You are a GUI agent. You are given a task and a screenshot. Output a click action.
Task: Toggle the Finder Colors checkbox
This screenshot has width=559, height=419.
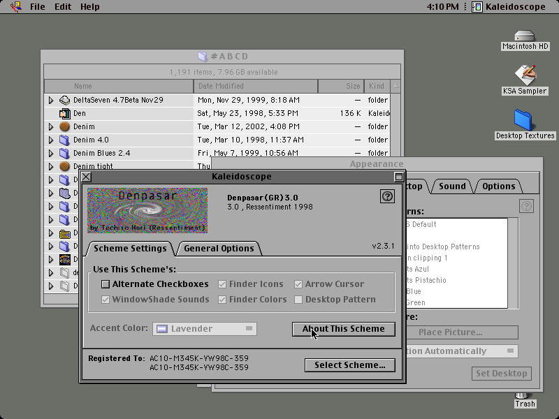222,300
